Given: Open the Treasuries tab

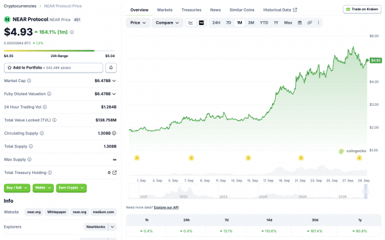Looking at the screenshot, I should tap(191, 10).
